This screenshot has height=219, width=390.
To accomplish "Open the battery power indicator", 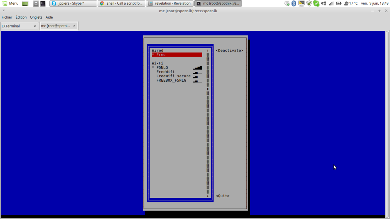I will coord(339,3).
